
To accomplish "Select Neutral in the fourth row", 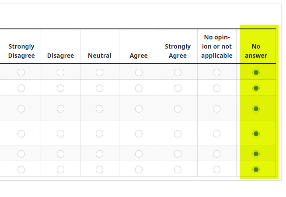I will tap(99, 134).
